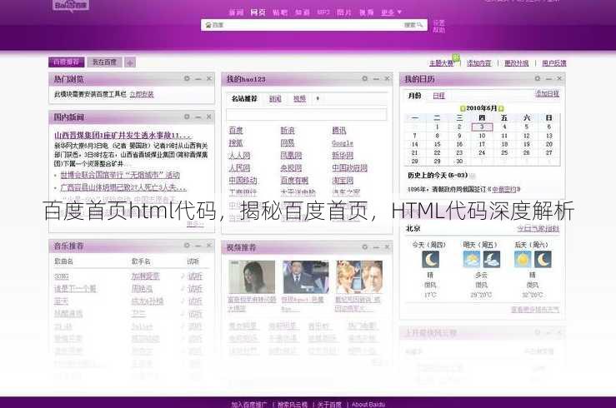616x408 pixels.
Task: Open 新闻 tab in 我的hao123
Action: point(275,99)
